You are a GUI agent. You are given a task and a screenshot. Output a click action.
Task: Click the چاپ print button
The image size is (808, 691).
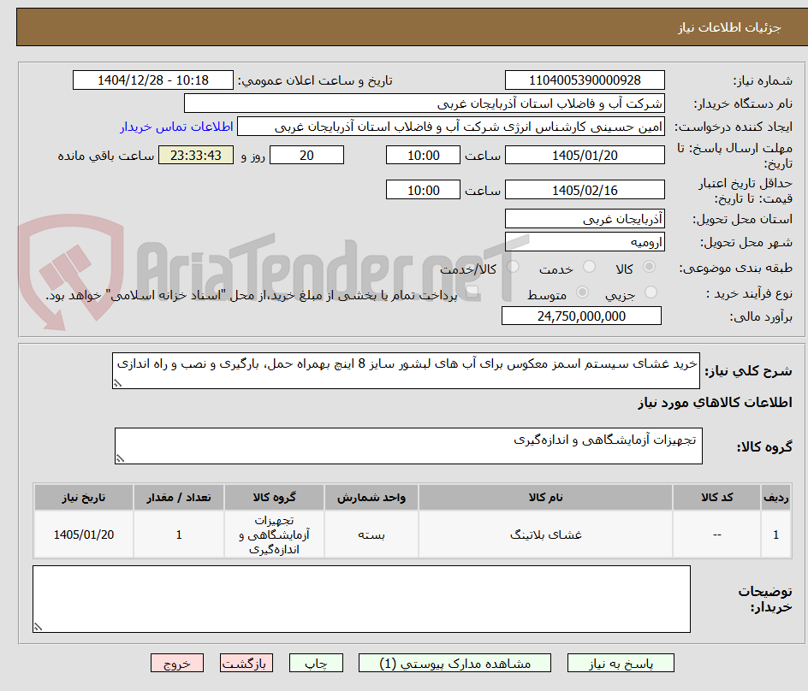(x=316, y=663)
